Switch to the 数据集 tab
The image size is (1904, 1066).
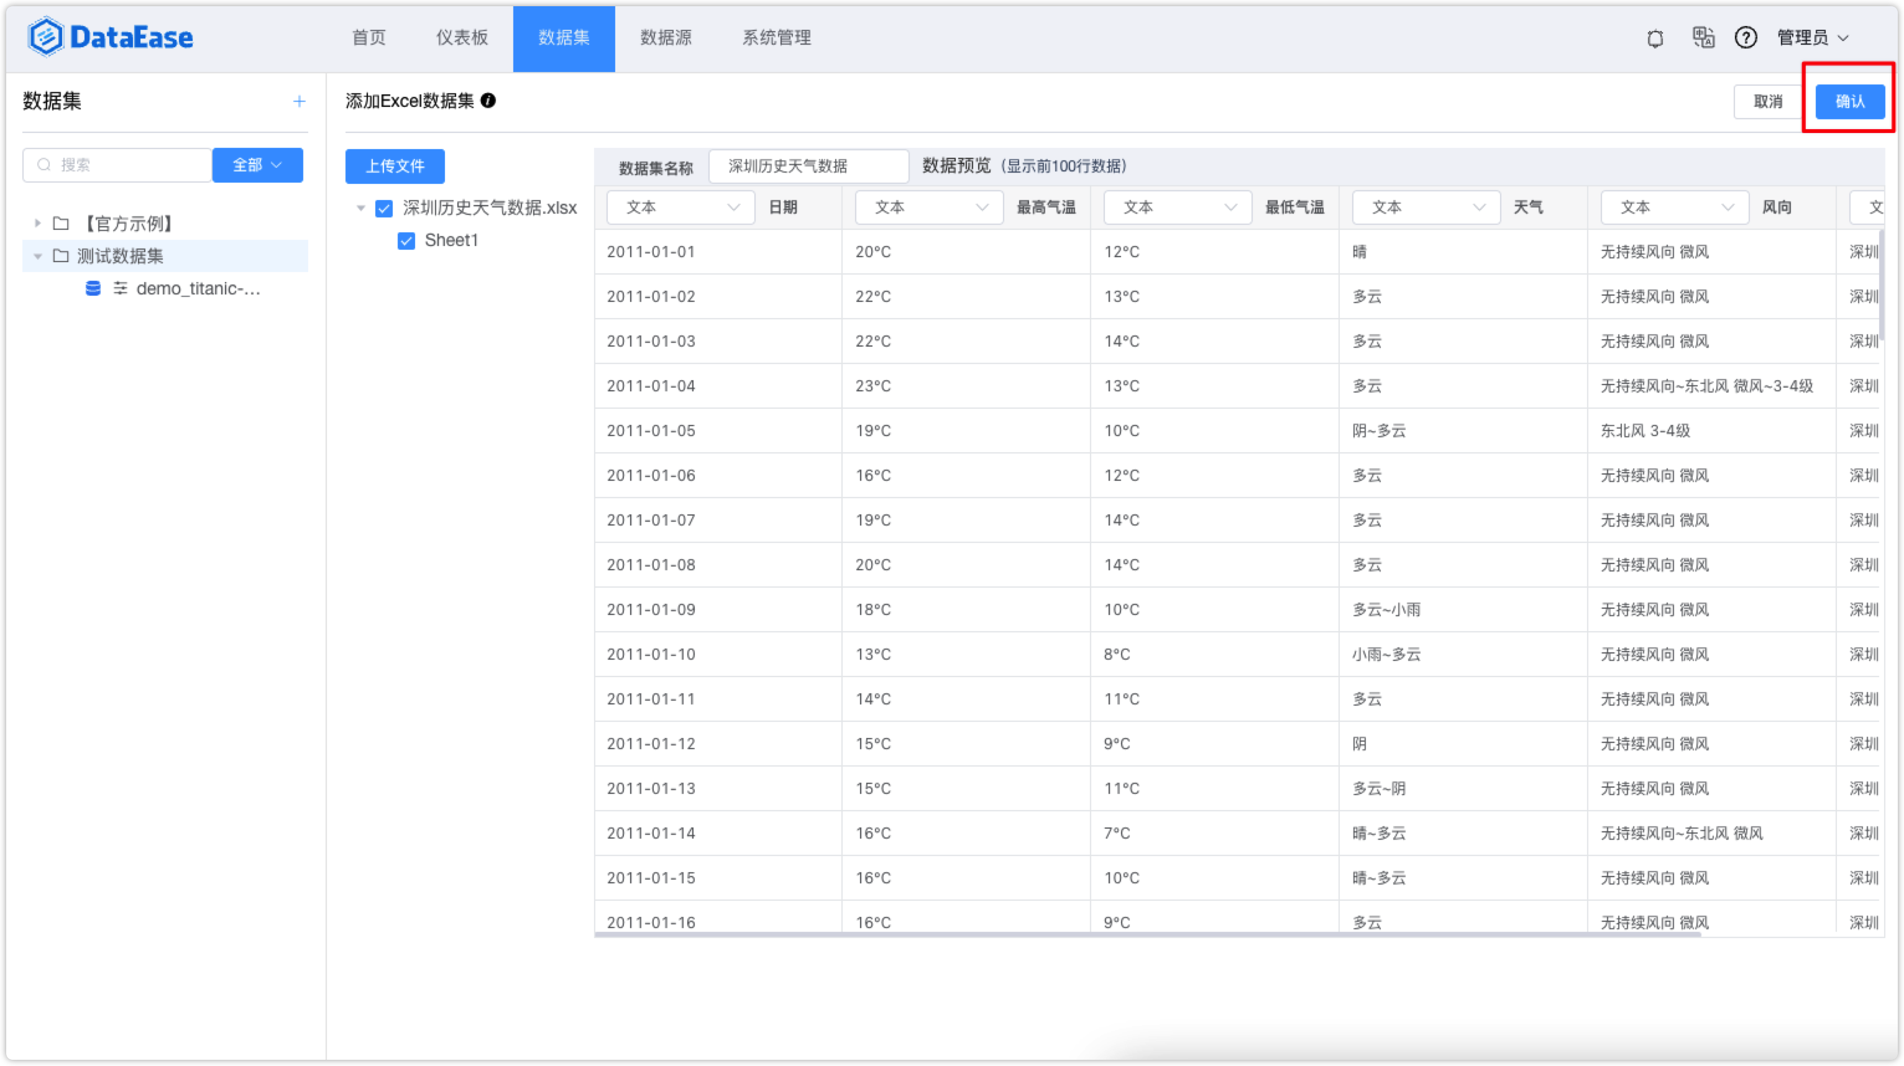[x=563, y=39]
